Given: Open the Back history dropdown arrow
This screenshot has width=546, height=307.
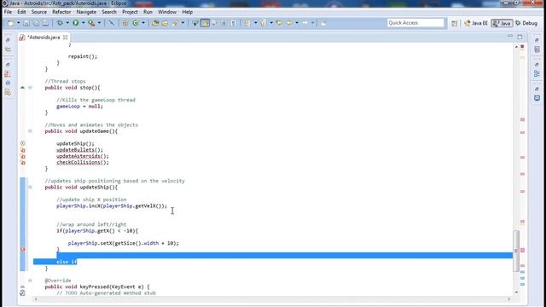Looking at the screenshot, I should (x=297, y=23).
